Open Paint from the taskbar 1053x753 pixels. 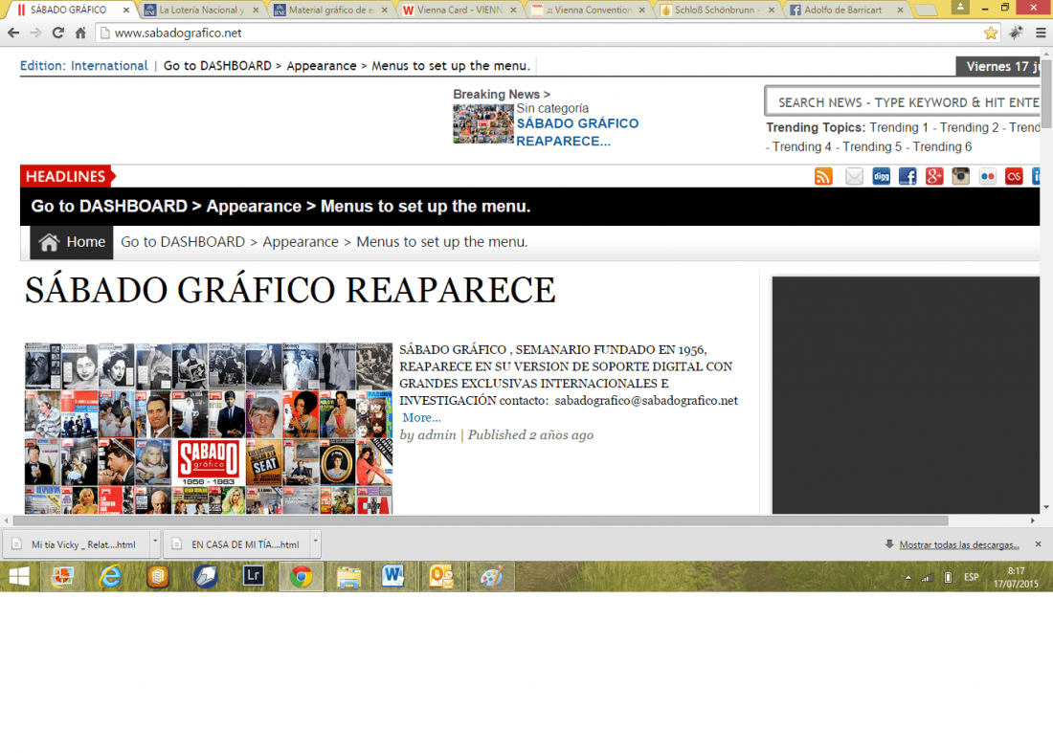click(x=492, y=577)
